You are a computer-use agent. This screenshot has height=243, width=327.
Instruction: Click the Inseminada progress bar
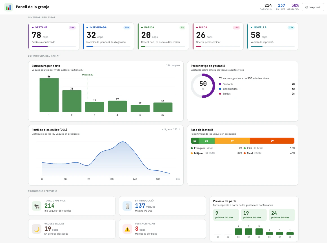[x=108, y=46]
